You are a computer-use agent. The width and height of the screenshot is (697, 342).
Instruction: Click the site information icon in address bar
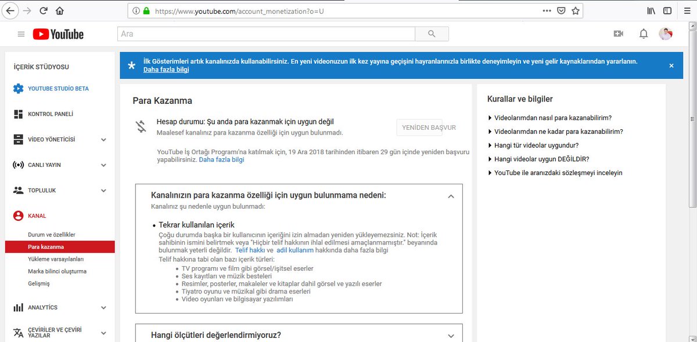136,10
